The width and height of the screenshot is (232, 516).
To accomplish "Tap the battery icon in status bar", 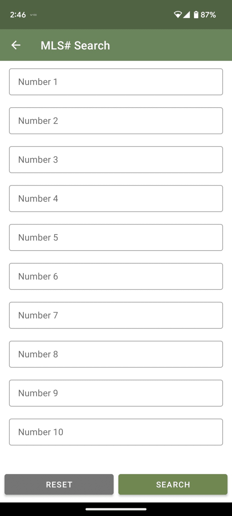I will [196, 15].
